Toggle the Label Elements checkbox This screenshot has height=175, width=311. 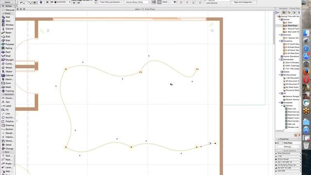coord(205,3)
